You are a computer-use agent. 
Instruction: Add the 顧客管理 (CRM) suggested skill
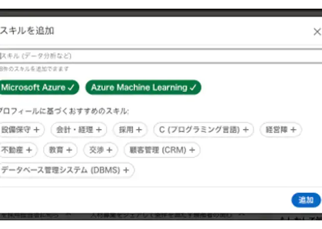162,150
